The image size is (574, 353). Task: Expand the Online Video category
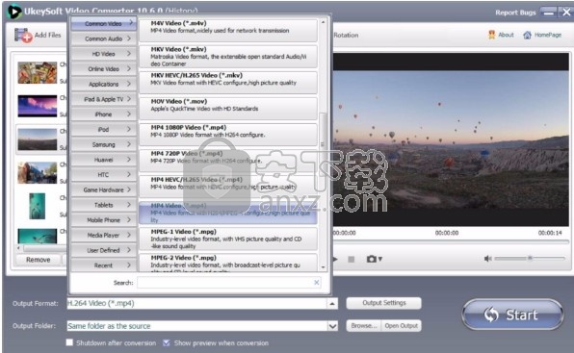pos(104,68)
